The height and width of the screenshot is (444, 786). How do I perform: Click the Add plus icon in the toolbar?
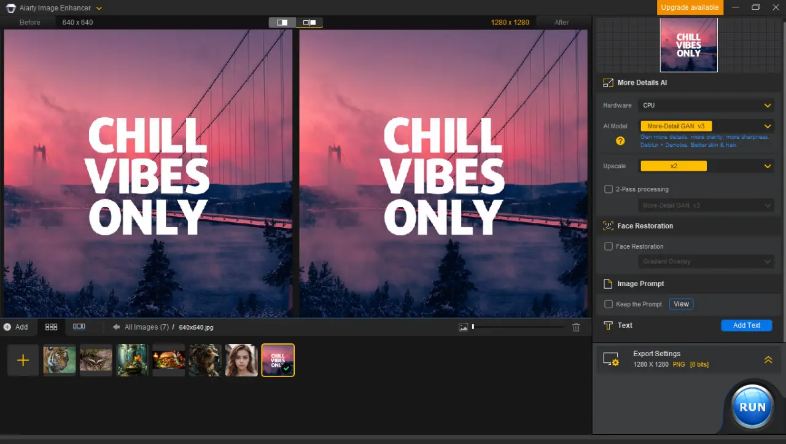coord(7,327)
